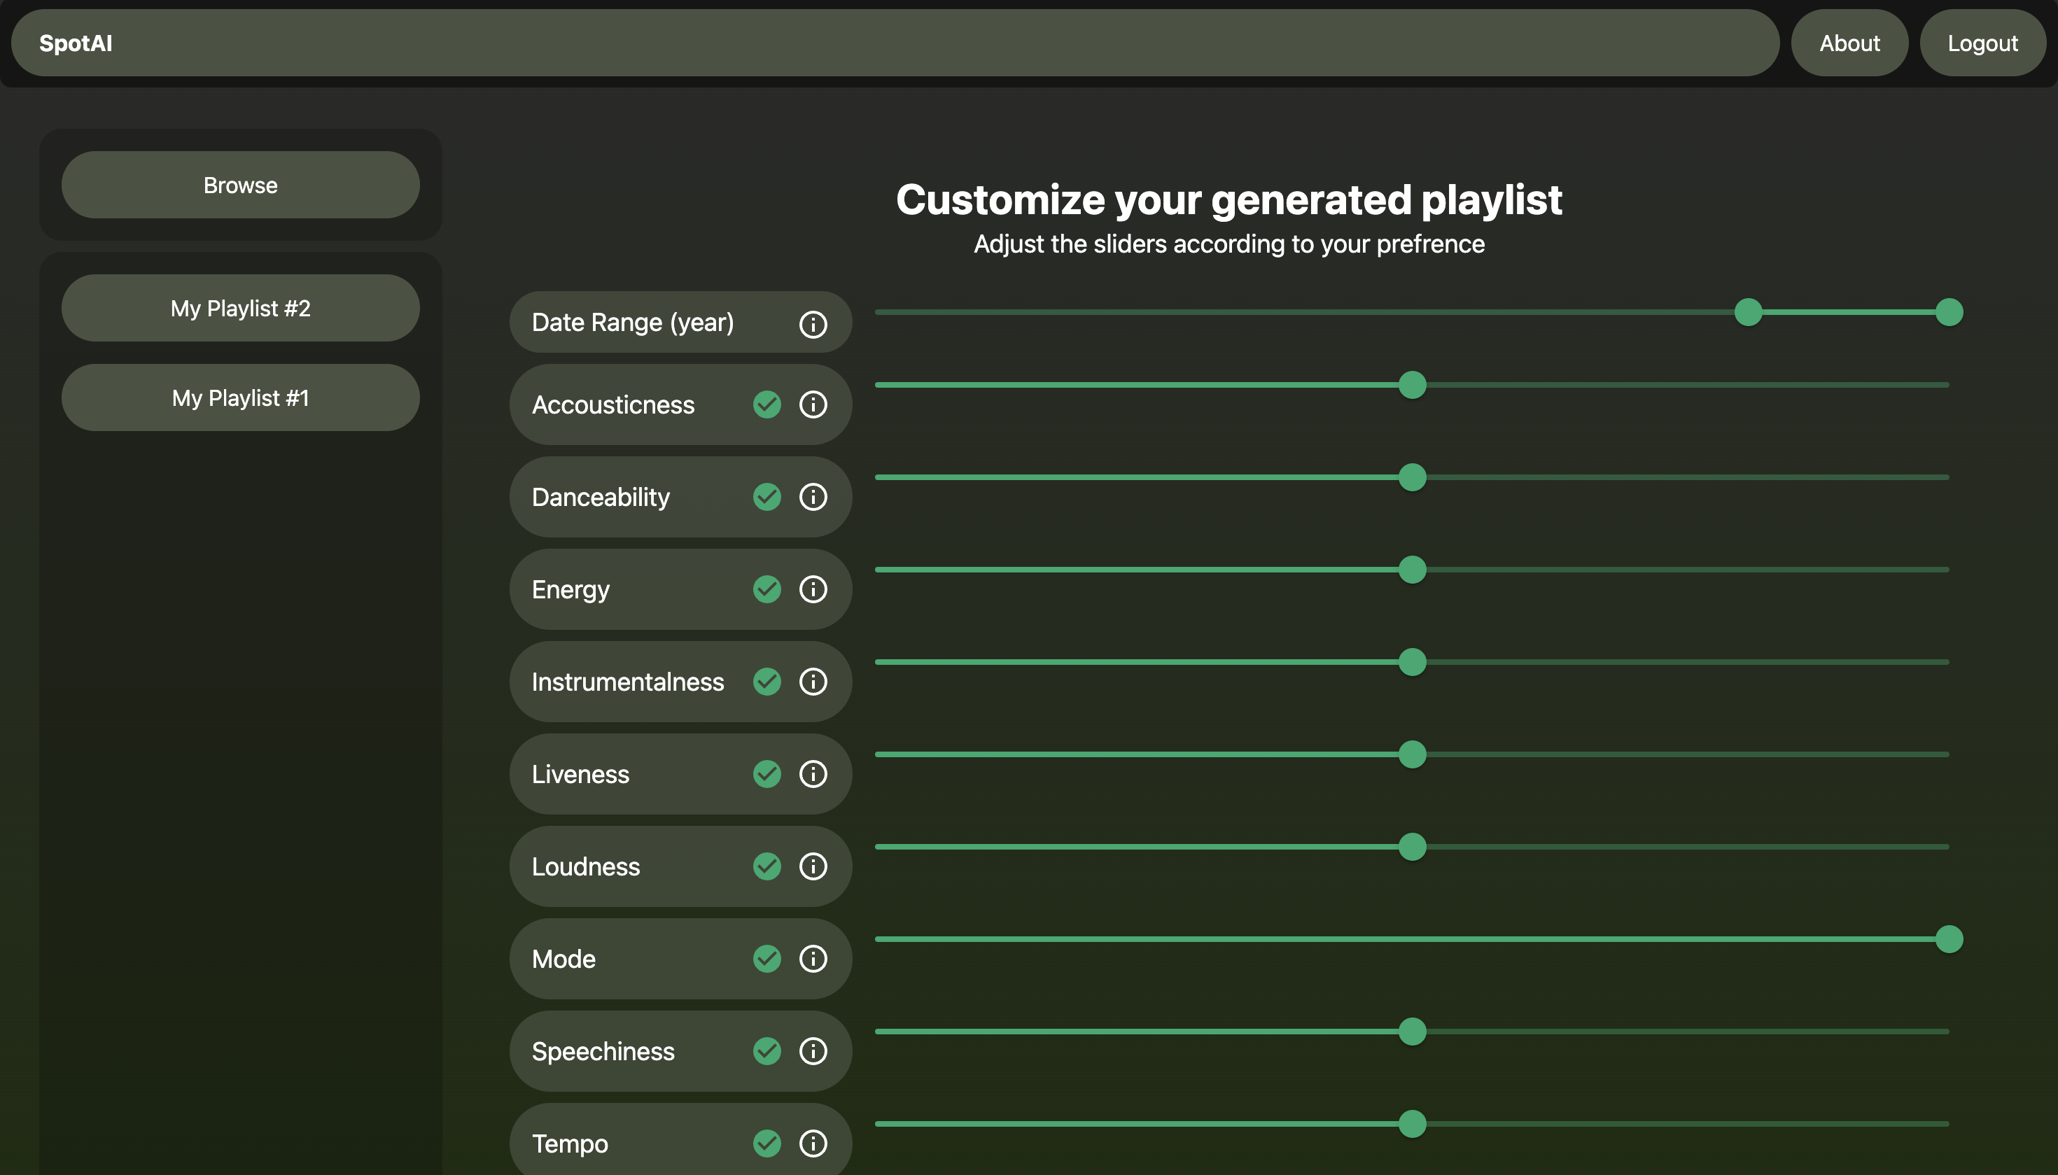2058x1175 pixels.
Task: Click the Accousticness info icon
Action: pyautogui.click(x=813, y=404)
